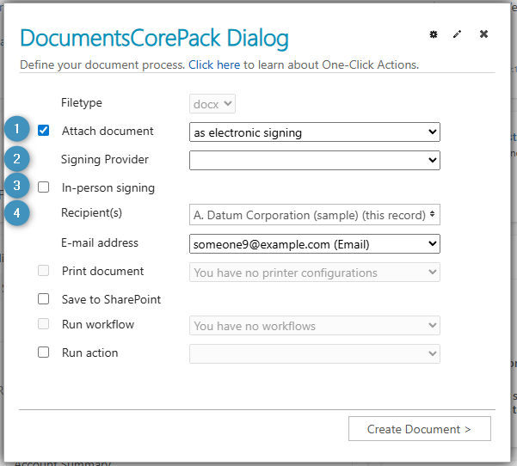Enable Save to SharePoint checkbox
Image resolution: width=517 pixels, height=466 pixels.
coord(44,300)
